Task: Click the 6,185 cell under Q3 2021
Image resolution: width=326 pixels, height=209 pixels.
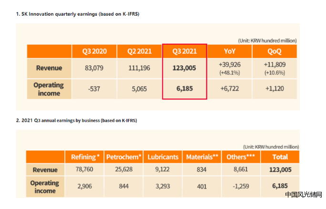Action: point(184,89)
